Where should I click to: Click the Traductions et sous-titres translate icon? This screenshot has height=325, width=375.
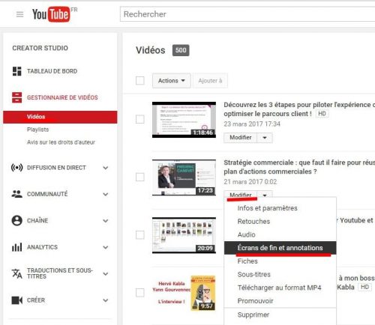(x=16, y=274)
